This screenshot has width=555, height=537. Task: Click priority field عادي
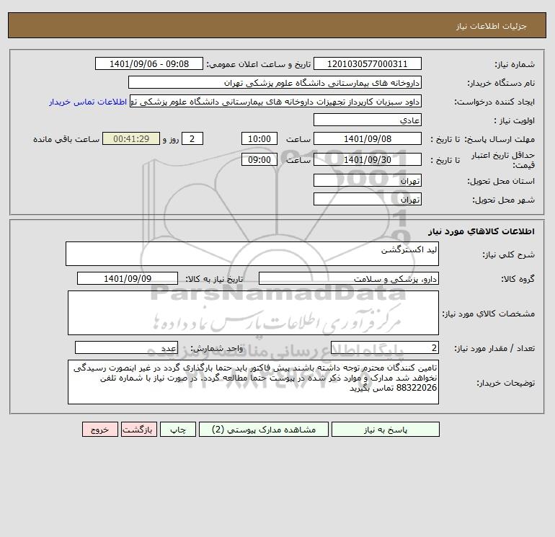(368, 120)
